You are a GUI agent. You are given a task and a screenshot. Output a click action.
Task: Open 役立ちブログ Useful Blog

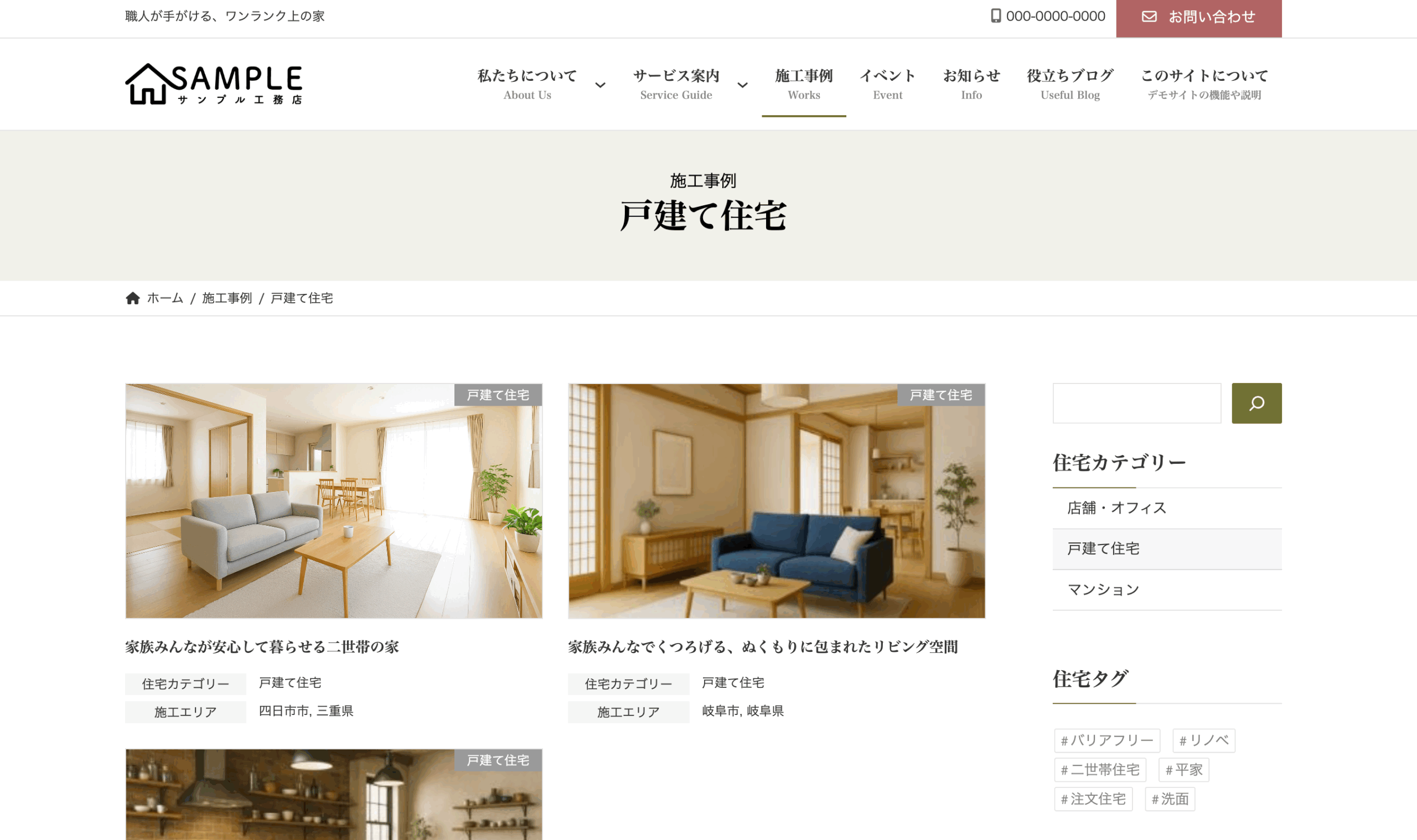tap(1070, 84)
